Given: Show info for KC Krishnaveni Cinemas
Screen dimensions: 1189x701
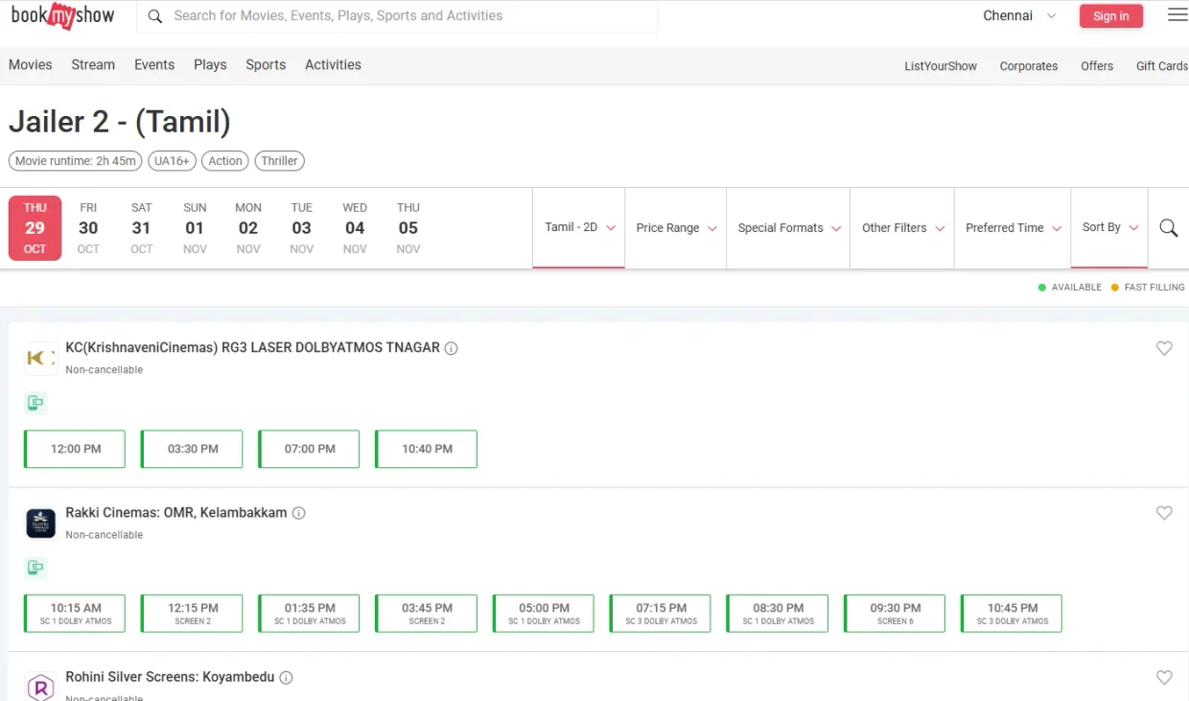Looking at the screenshot, I should point(451,348).
